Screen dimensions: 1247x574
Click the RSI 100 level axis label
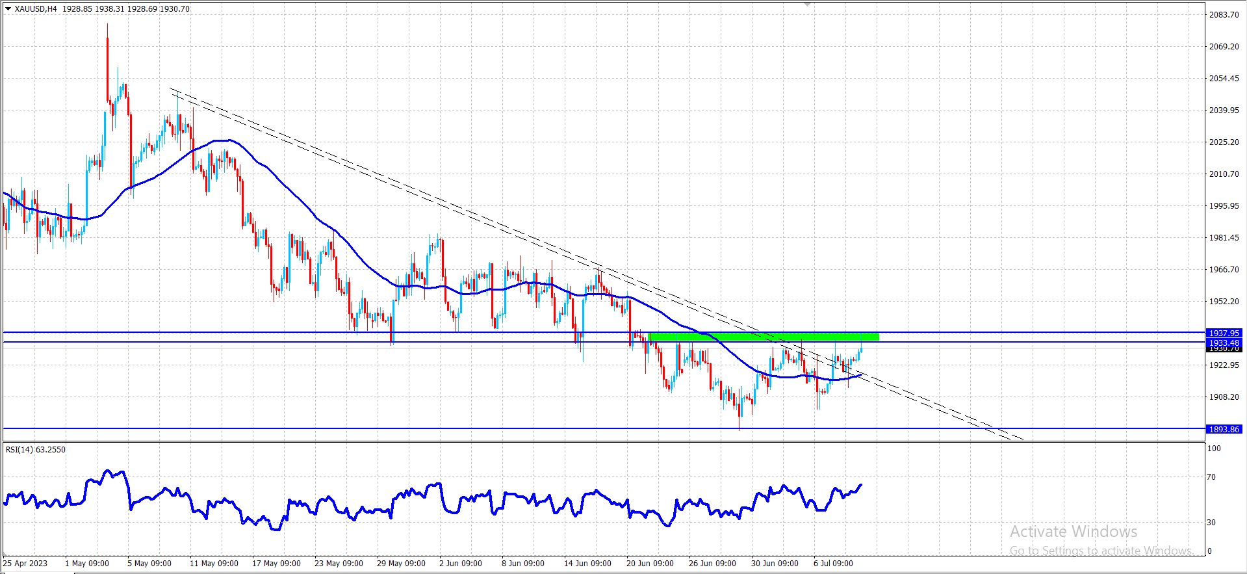coord(1214,448)
